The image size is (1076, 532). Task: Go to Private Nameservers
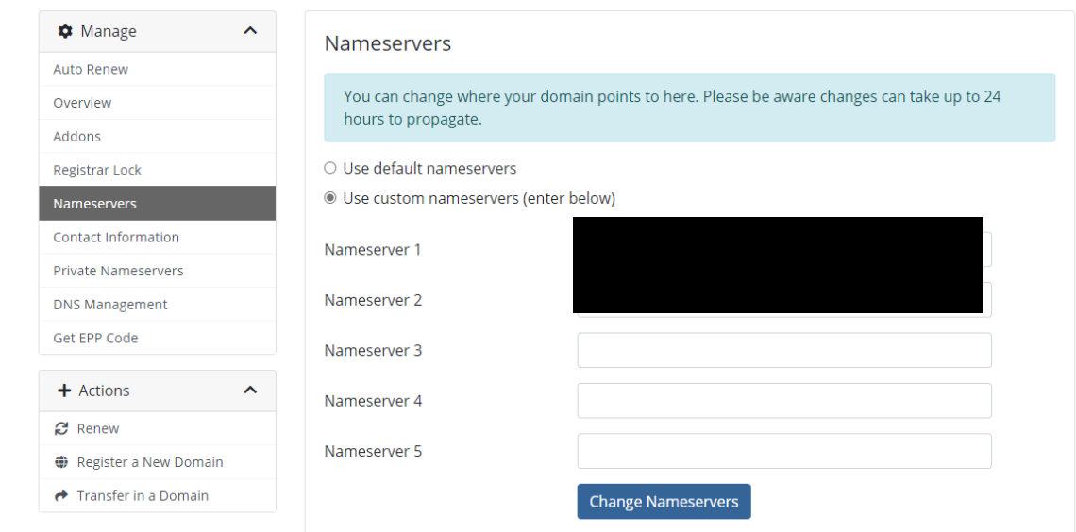[118, 271]
